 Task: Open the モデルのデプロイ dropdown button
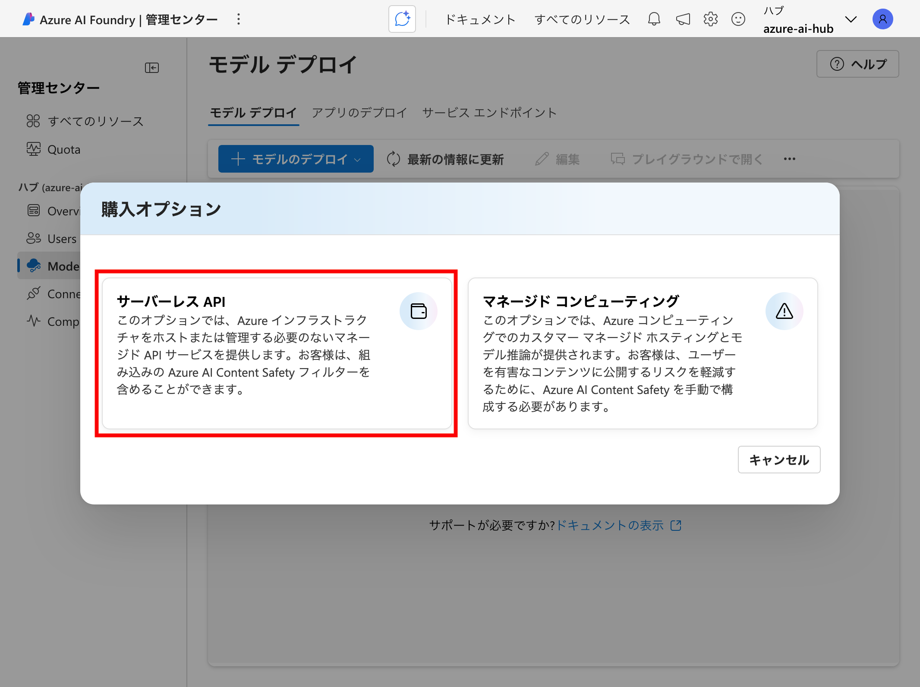[296, 159]
